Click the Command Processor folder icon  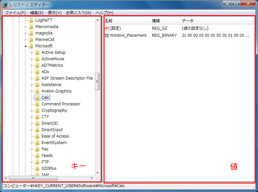tap(37, 104)
